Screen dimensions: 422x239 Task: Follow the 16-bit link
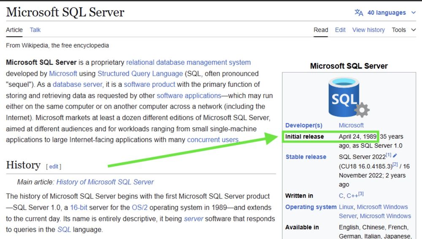78,207
